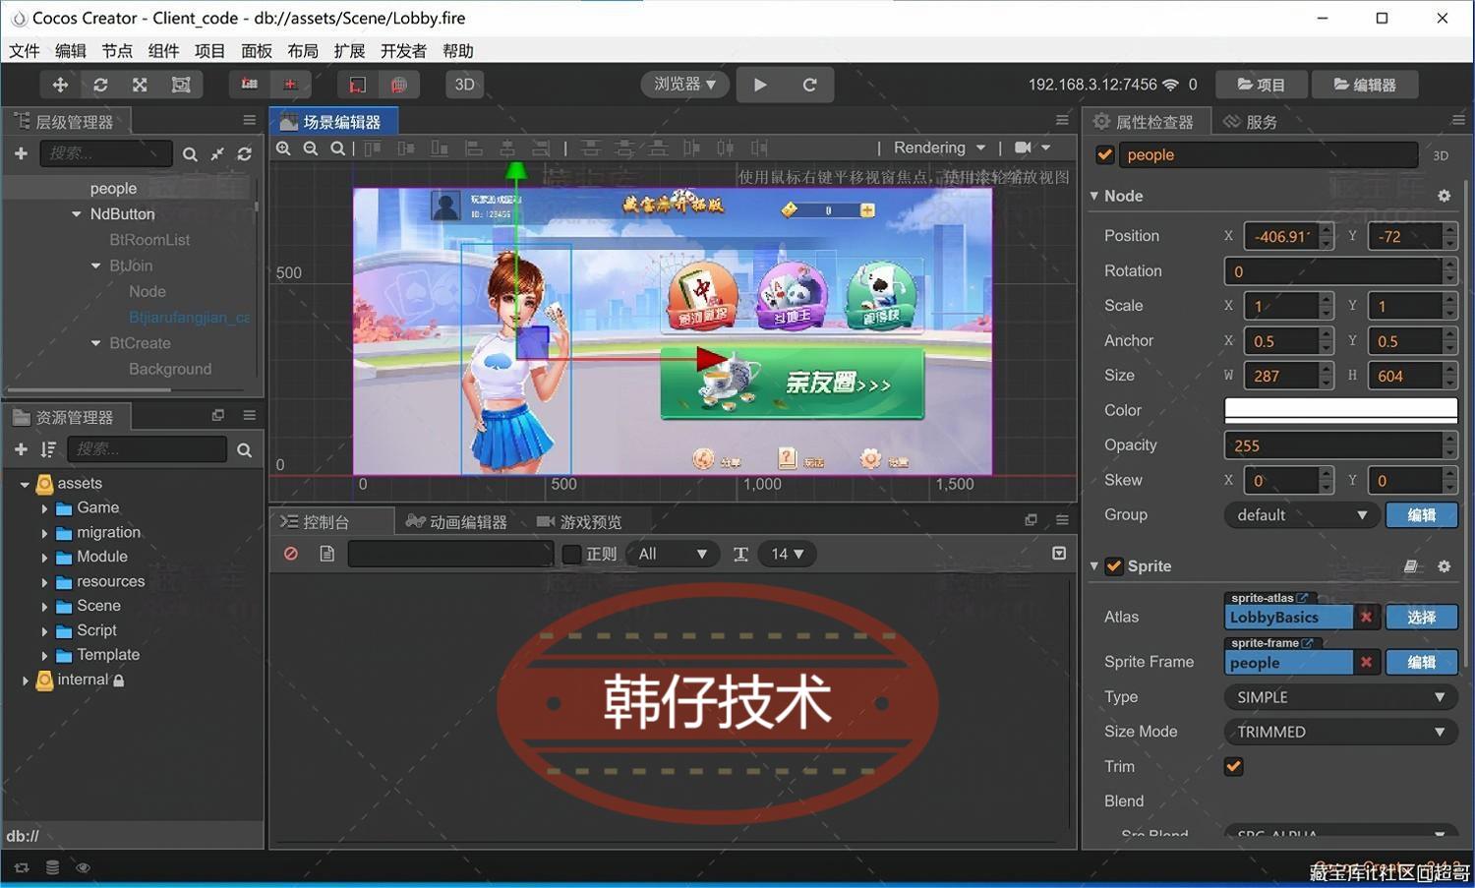
Task: Switch to the 游戏预览 tab
Action: tap(580, 522)
